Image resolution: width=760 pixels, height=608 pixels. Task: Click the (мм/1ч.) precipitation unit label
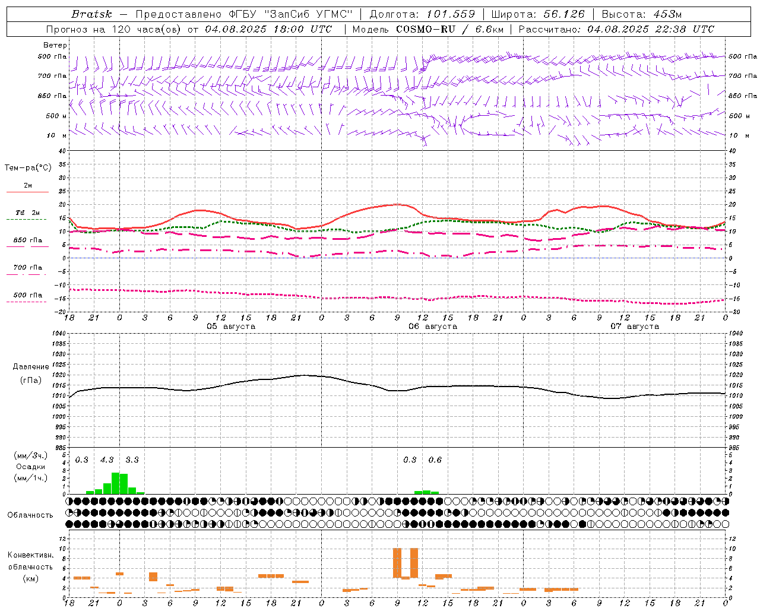coord(30,478)
